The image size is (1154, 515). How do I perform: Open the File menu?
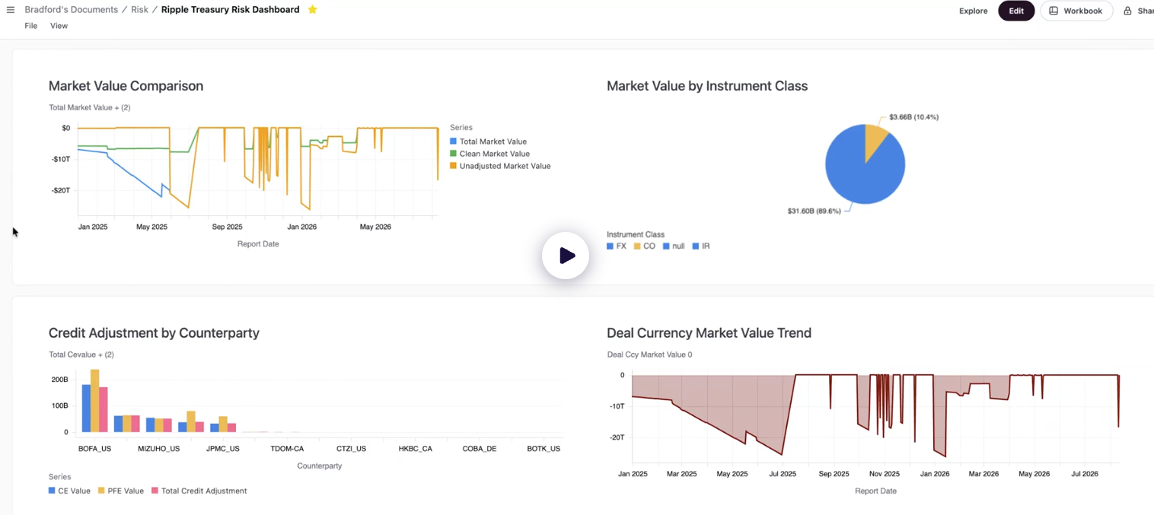pyautogui.click(x=31, y=26)
